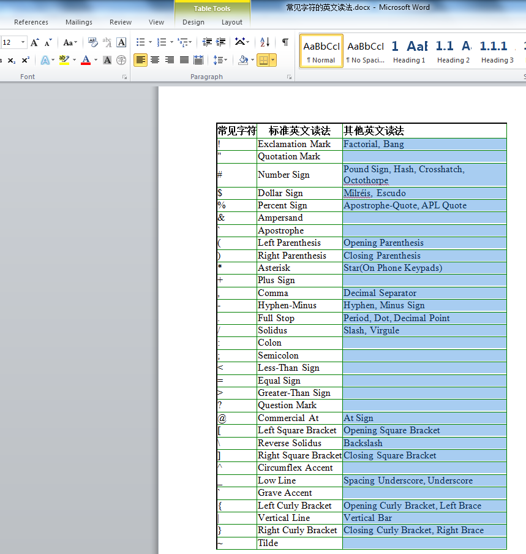Toggle character shading

107,60
